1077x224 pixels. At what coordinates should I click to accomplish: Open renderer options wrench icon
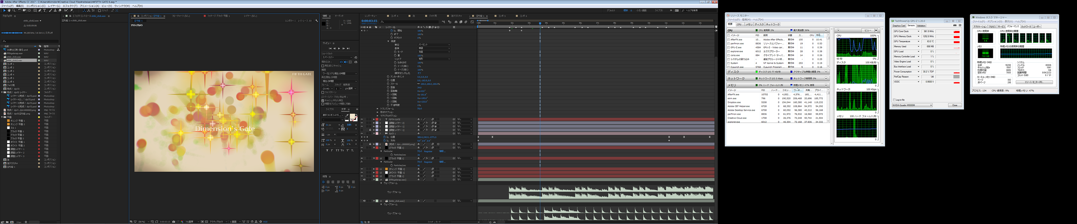point(316,20)
